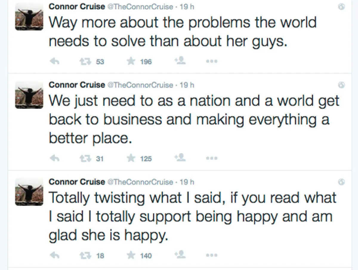Reply to the "Totally twisting" tweet
This screenshot has height=270, width=358.
pos(54,256)
